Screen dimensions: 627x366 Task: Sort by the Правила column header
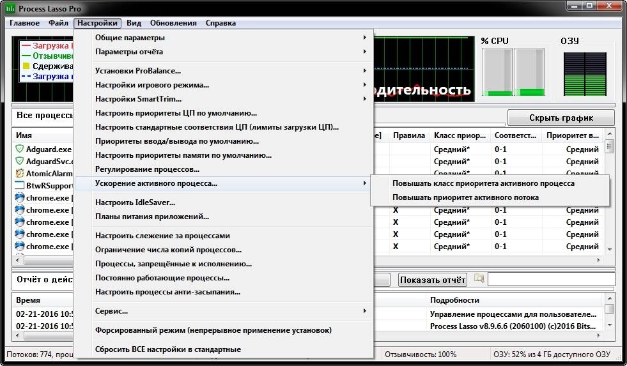(409, 135)
